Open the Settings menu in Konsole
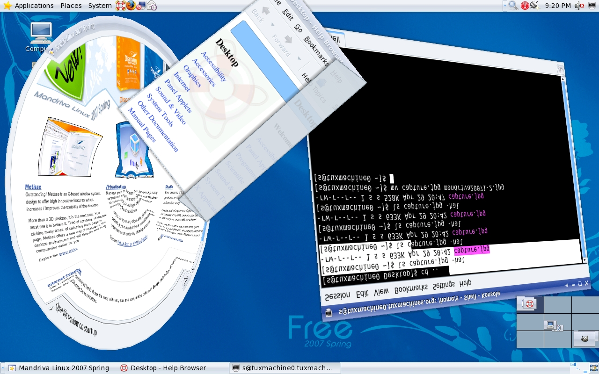Screen dimensions: 599x374 [443, 285]
